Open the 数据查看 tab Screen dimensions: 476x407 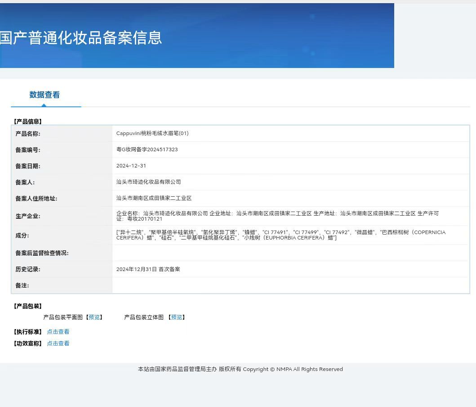point(44,95)
